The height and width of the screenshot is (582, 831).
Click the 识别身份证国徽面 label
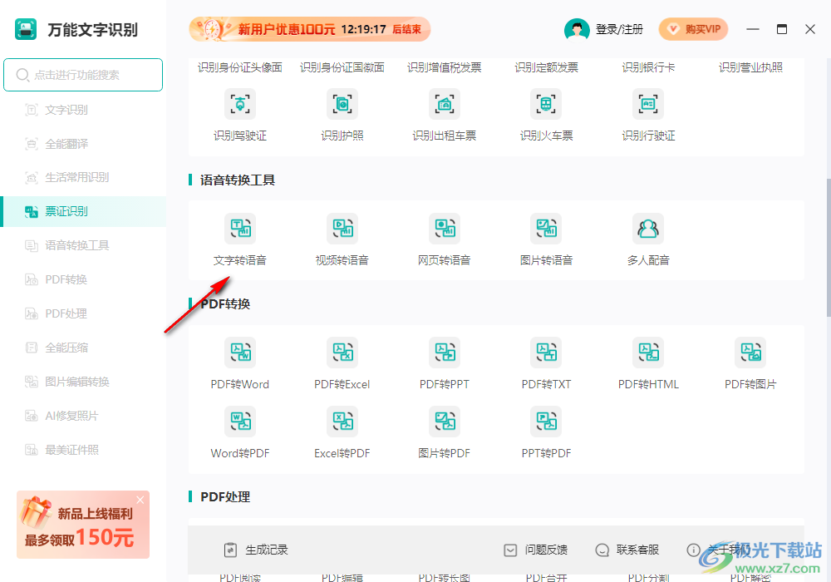coord(342,67)
